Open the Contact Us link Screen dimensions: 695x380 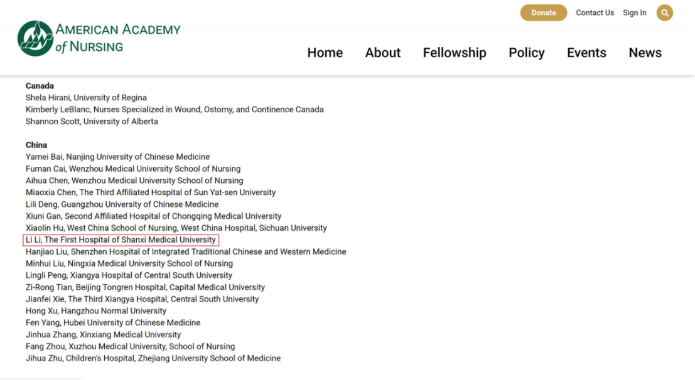tap(595, 13)
